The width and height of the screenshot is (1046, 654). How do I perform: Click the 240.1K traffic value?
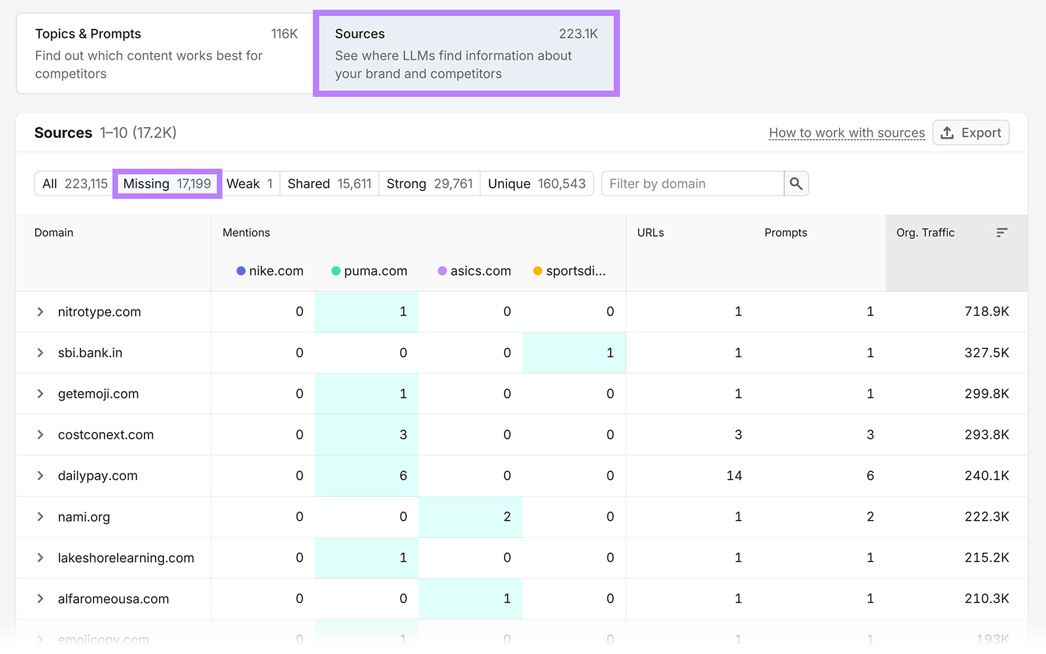[987, 476]
